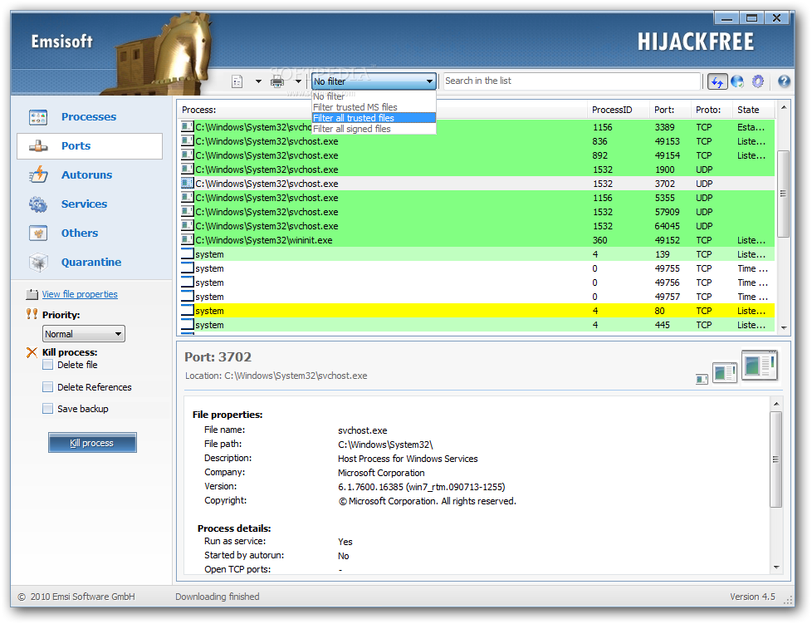The image size is (812, 624).
Task: Open settings via the gear toolbar icon
Action: click(758, 81)
